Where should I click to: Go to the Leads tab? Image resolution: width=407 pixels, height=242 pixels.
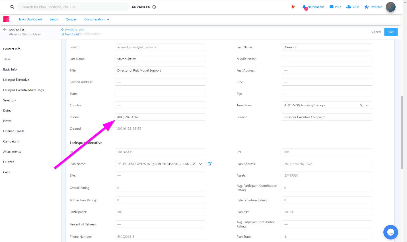pos(54,19)
